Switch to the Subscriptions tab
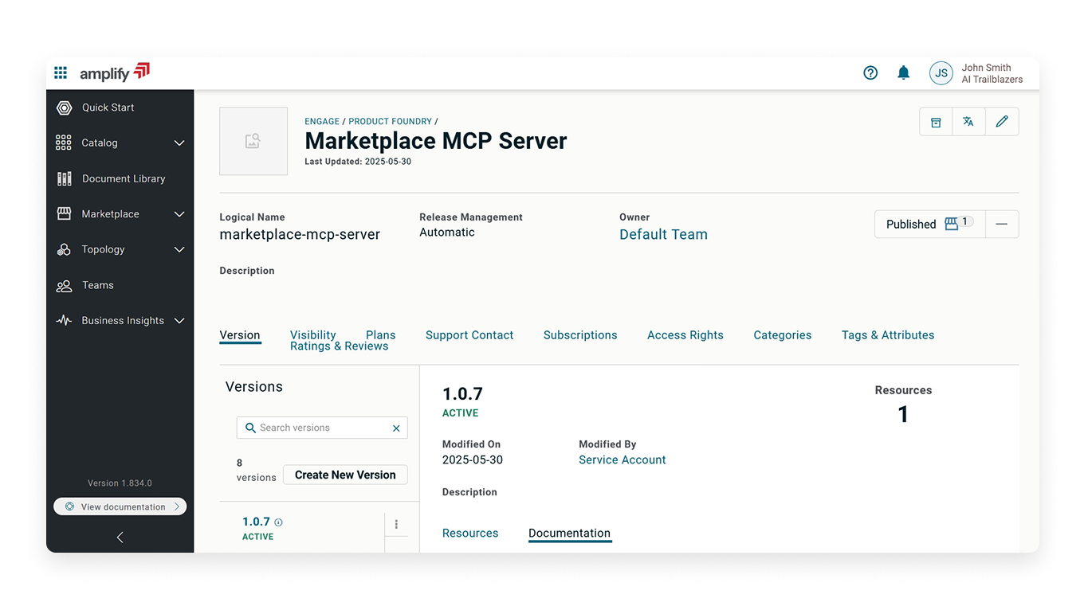This screenshot has width=1084, height=610. (x=579, y=335)
